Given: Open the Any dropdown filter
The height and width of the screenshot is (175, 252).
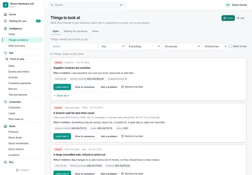Looking at the screenshot, I should coord(112,47).
